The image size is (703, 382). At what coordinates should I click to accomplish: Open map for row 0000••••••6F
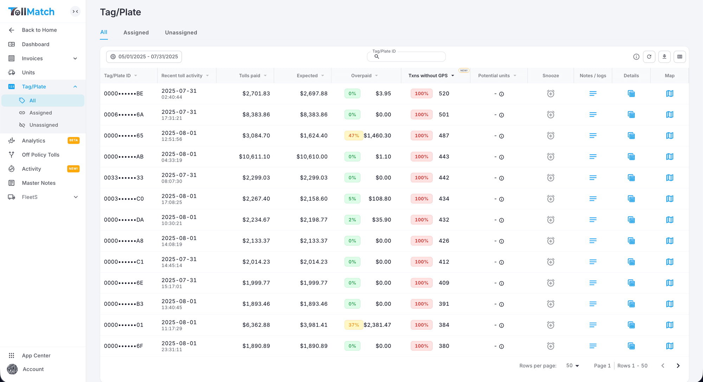coord(670,346)
